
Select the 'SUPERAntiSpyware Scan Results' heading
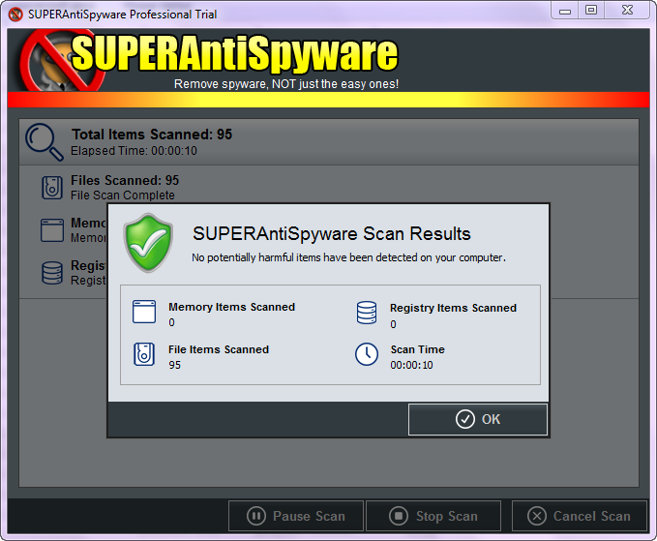pyautogui.click(x=332, y=234)
